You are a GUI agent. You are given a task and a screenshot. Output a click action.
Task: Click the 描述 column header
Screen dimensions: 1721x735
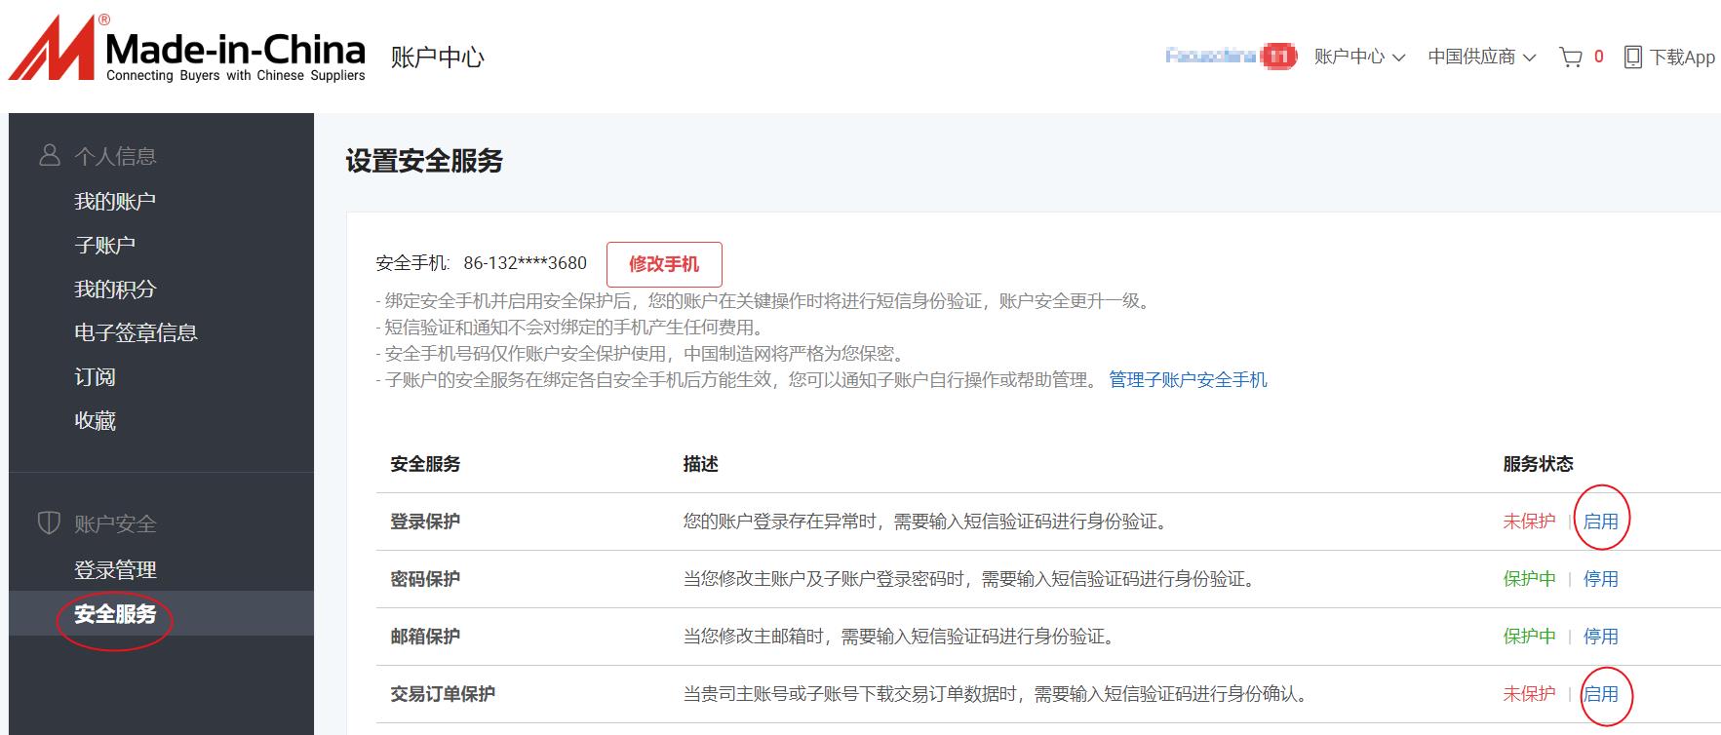point(700,464)
